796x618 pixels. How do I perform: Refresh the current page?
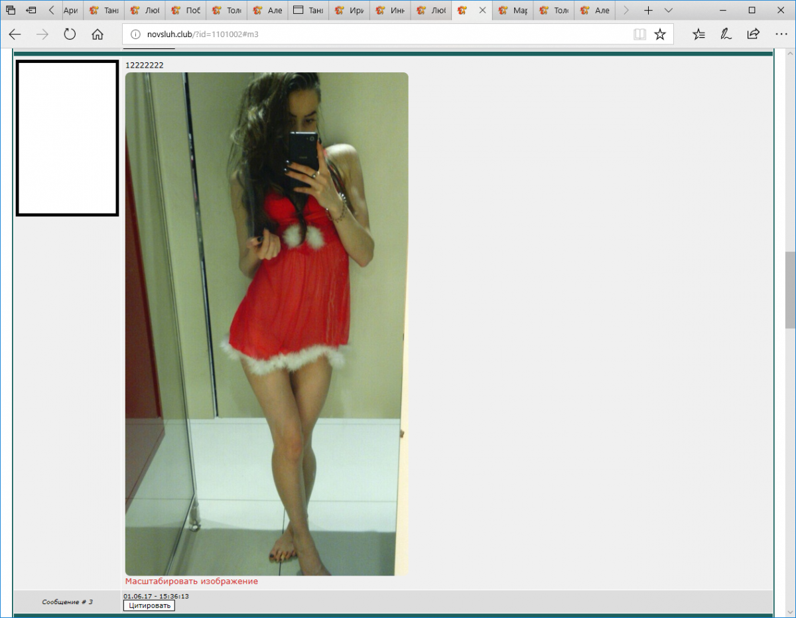pyautogui.click(x=70, y=34)
